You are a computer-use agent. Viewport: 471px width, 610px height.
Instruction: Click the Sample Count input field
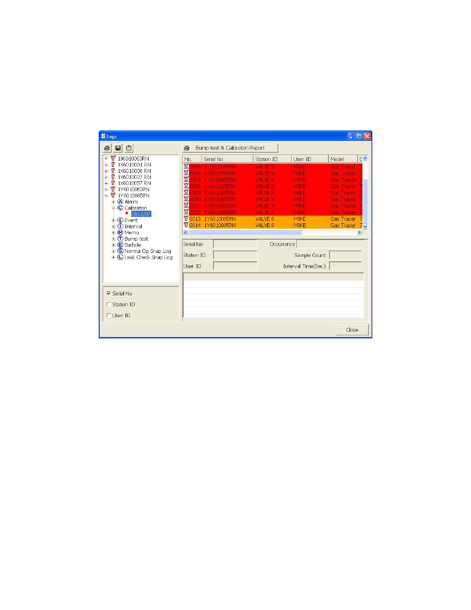pos(346,255)
